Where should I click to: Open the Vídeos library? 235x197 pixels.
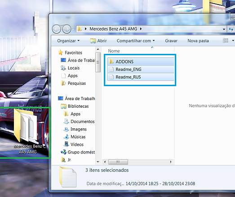pyautogui.click(x=73, y=144)
